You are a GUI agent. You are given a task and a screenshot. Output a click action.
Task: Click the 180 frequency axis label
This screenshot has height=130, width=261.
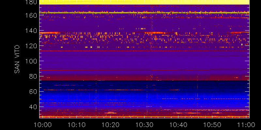[31, 2]
